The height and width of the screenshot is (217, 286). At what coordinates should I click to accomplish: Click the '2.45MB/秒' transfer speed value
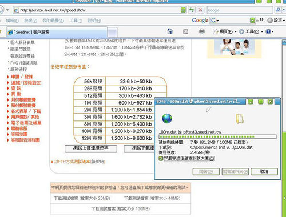(200, 152)
